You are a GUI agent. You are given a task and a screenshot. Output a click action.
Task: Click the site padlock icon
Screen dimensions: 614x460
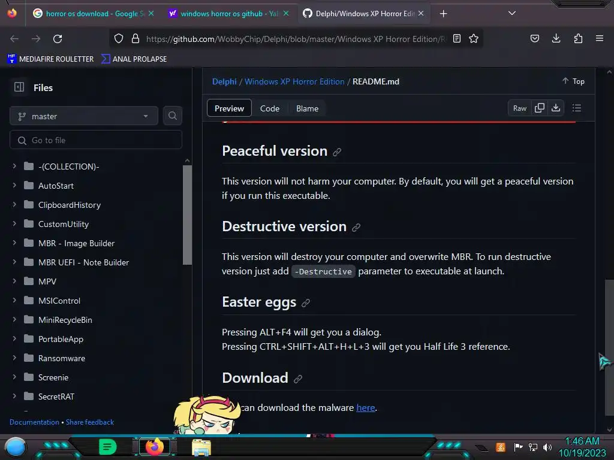pyautogui.click(x=136, y=38)
